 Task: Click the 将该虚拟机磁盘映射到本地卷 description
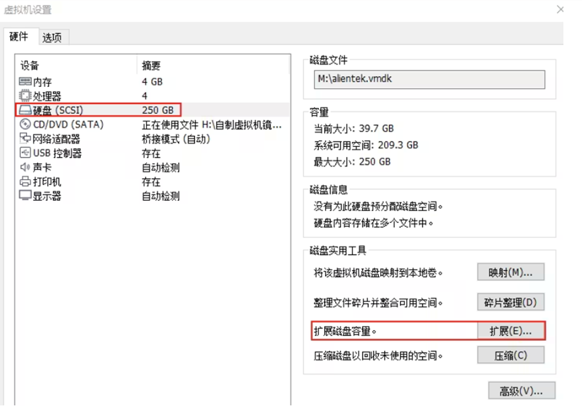click(x=378, y=273)
